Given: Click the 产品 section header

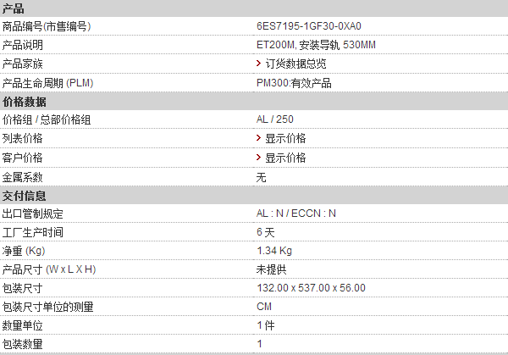Looking at the screenshot, I should click(x=254, y=8).
